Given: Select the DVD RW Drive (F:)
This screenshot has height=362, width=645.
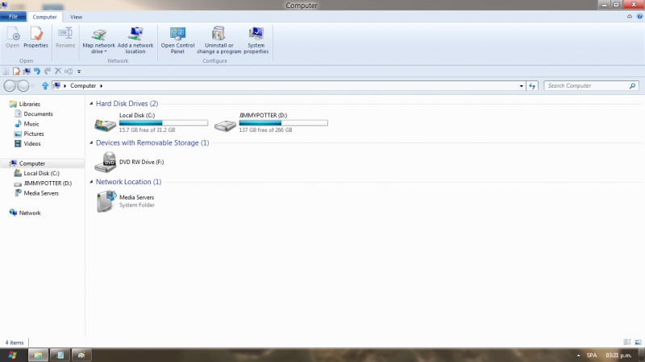Looking at the screenshot, I should (105, 163).
